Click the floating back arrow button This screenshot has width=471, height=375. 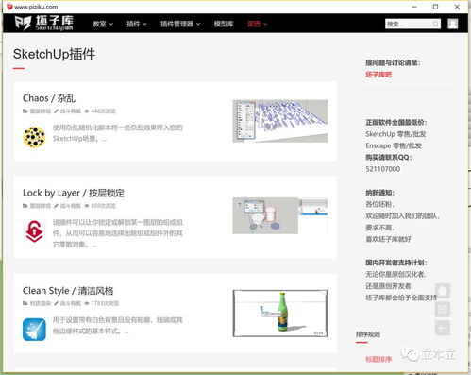coord(443,329)
